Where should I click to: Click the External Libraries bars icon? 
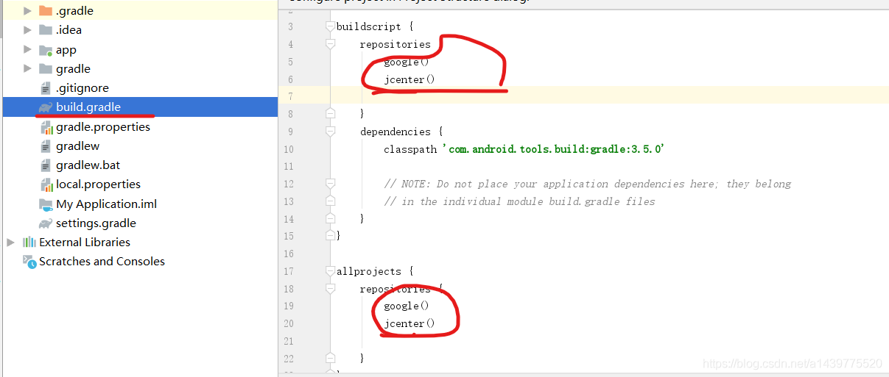[x=29, y=242]
